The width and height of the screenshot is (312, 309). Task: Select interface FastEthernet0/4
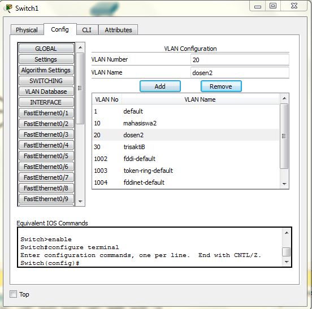46,145
